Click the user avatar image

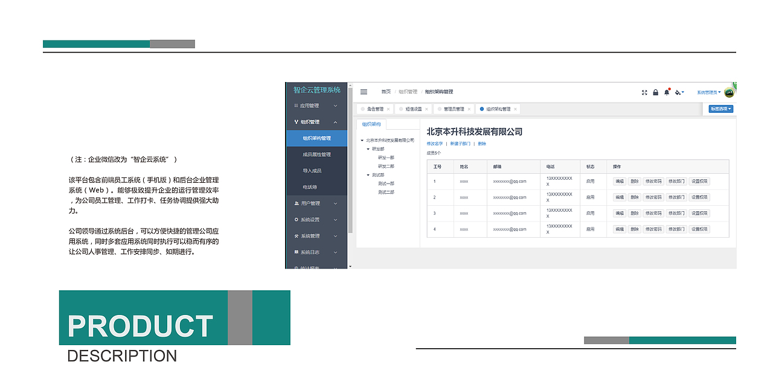pyautogui.click(x=729, y=92)
